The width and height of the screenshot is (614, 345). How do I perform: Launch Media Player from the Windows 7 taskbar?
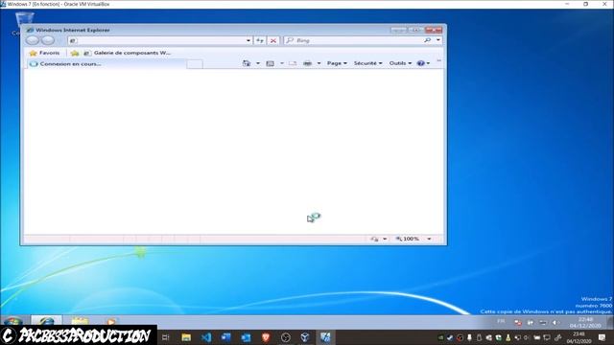[111, 322]
